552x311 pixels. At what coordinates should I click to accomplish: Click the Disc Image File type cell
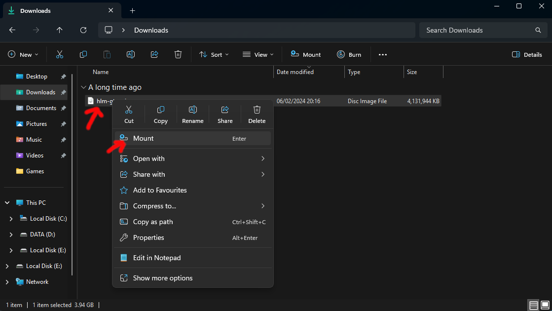click(x=367, y=101)
